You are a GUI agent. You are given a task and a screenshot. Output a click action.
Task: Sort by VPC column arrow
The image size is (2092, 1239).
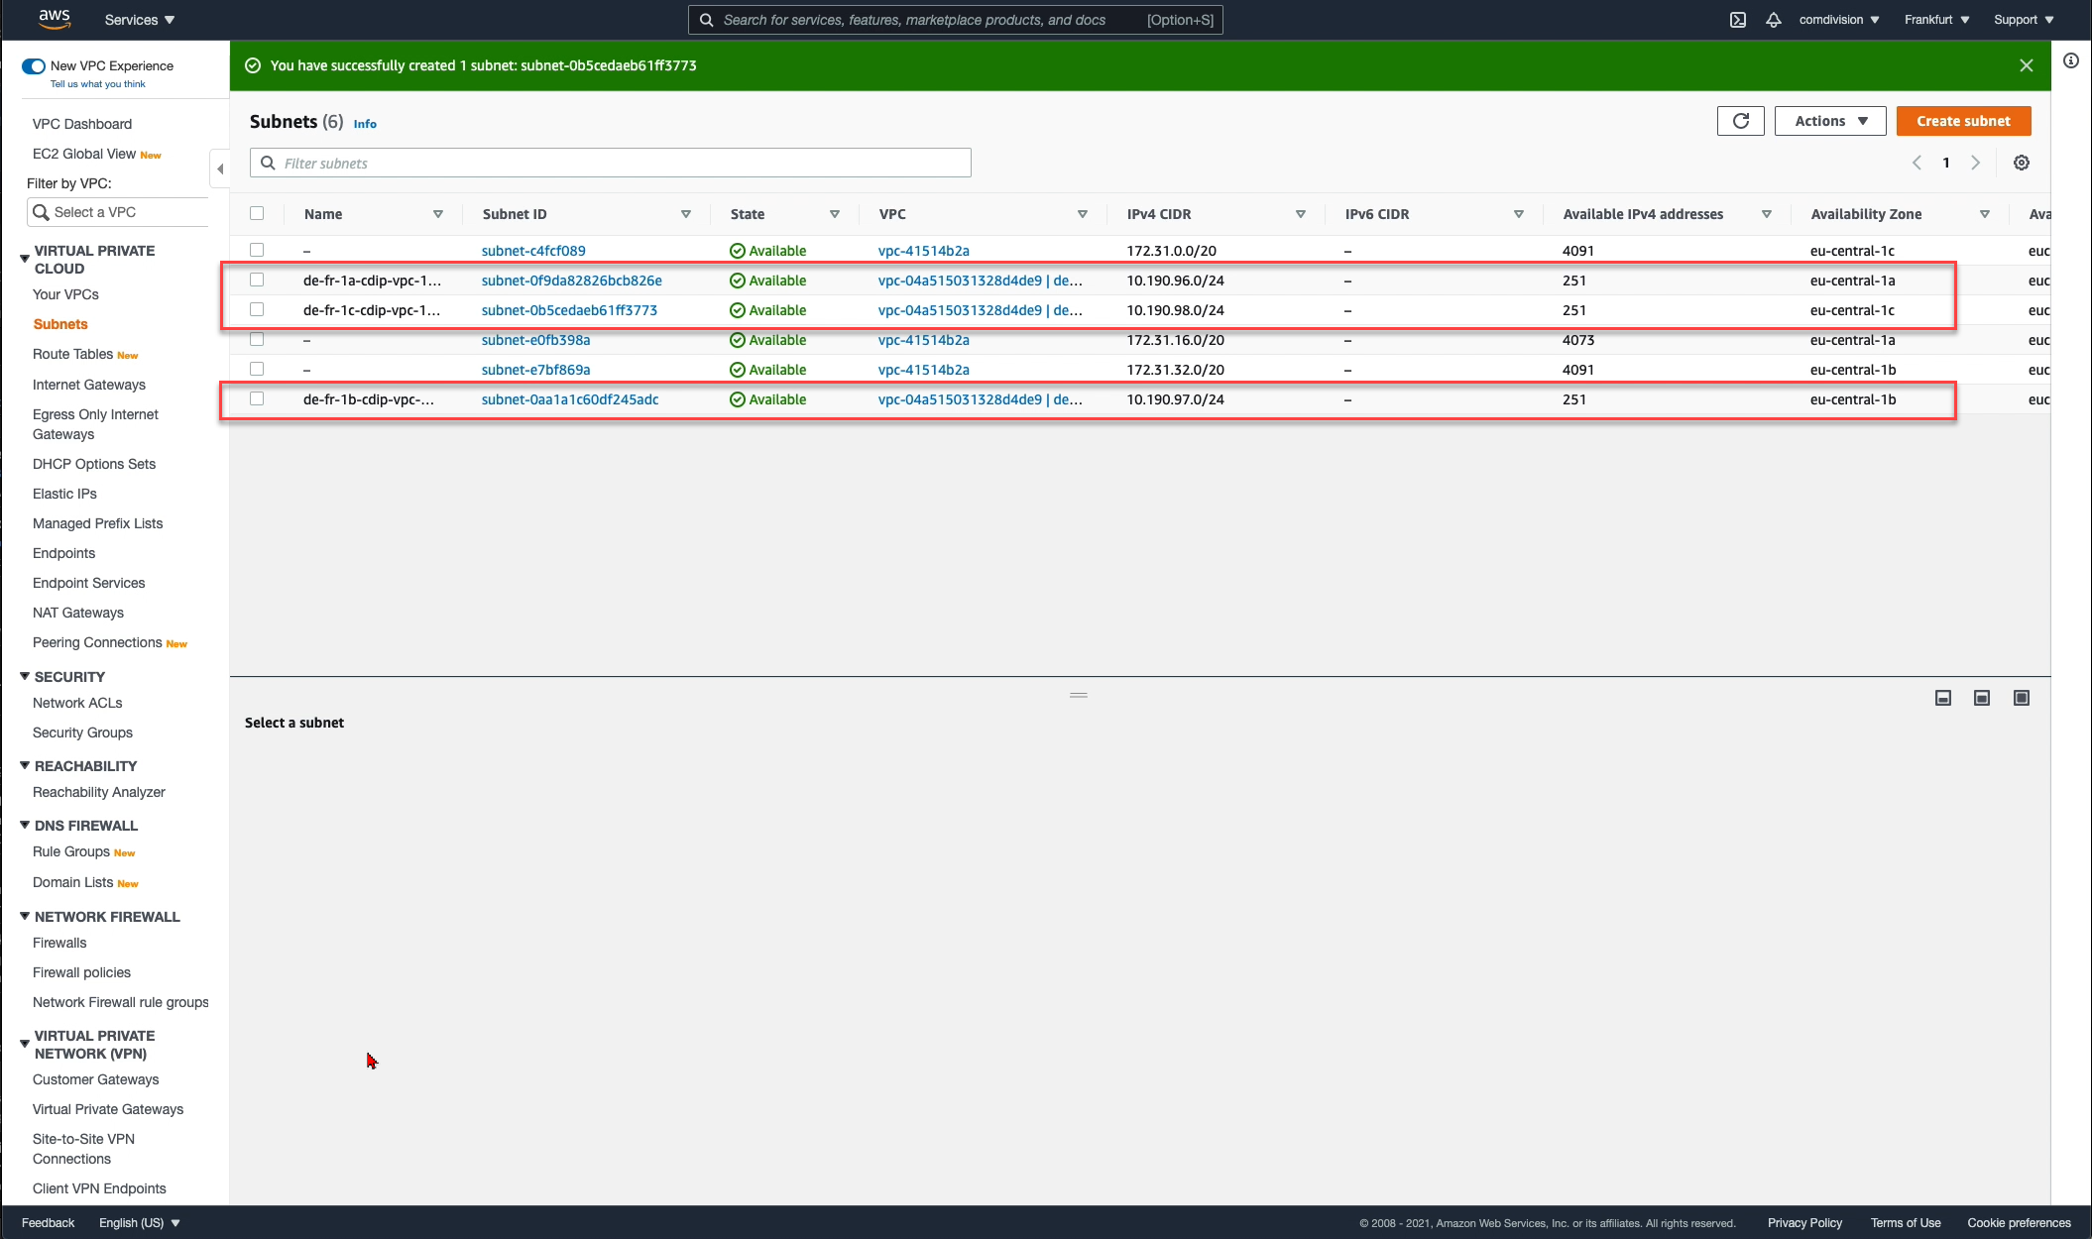coord(1083,214)
